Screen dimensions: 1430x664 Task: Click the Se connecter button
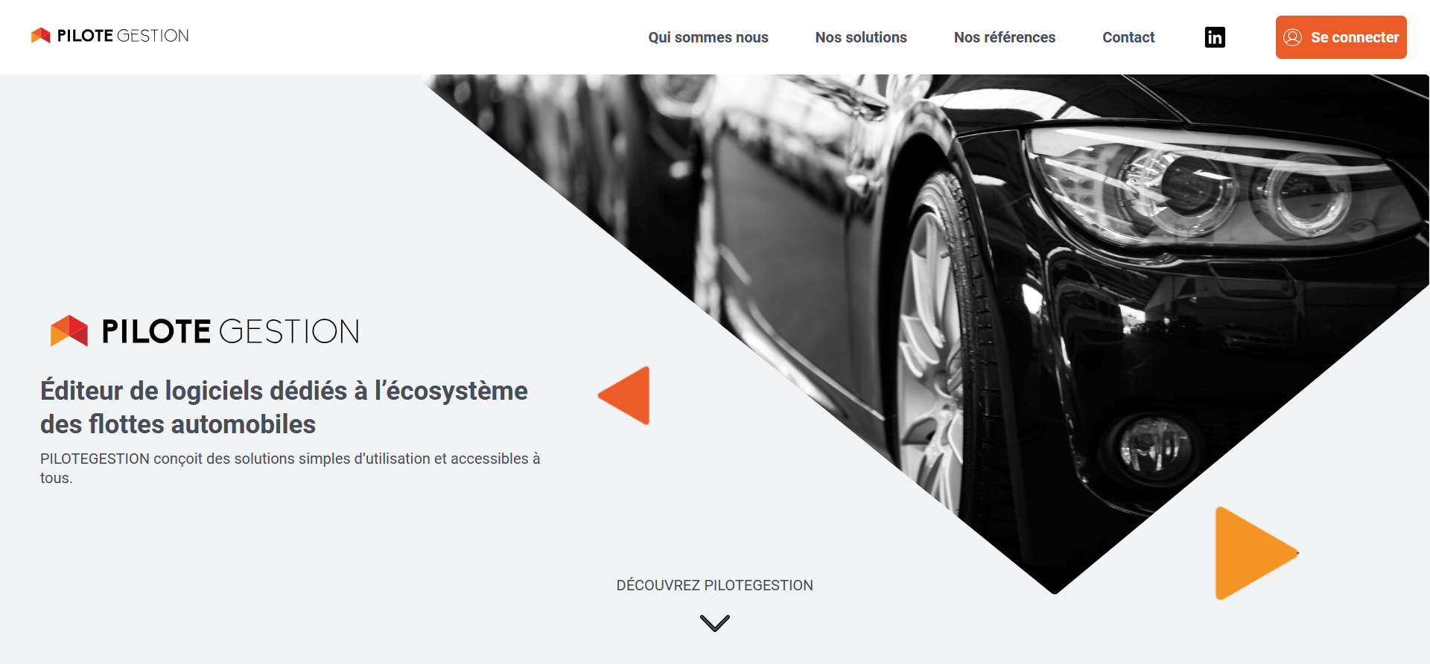1341,37
